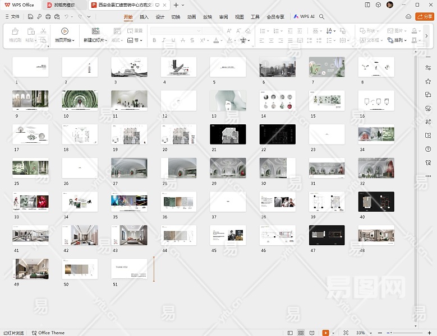Toggle Italic formatting in the ribbon

pyautogui.click(x=164, y=40)
